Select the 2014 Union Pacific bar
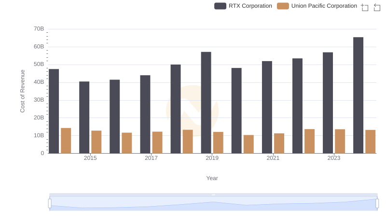The image size is (386, 222). 66,141
